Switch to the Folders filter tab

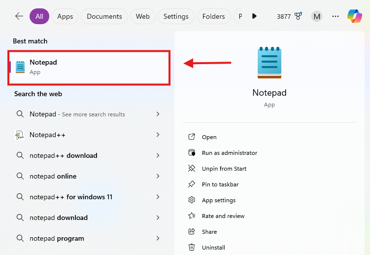click(213, 16)
